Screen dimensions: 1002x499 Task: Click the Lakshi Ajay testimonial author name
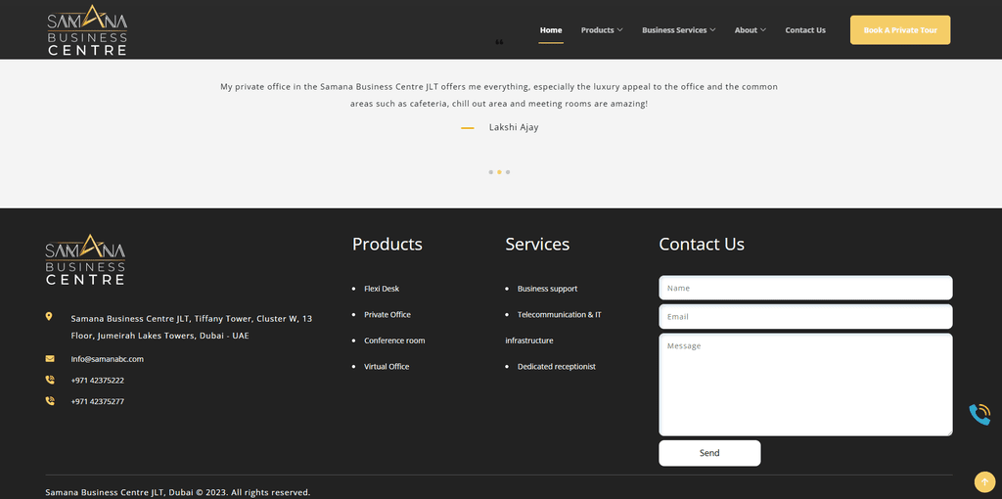(x=514, y=127)
